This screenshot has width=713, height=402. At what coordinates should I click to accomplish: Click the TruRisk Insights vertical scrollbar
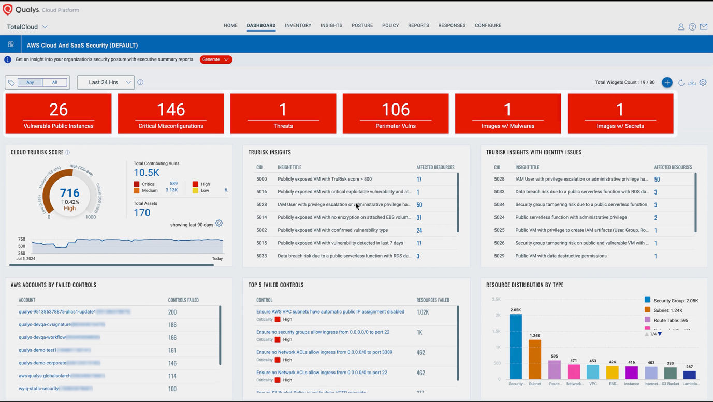pos(458,202)
